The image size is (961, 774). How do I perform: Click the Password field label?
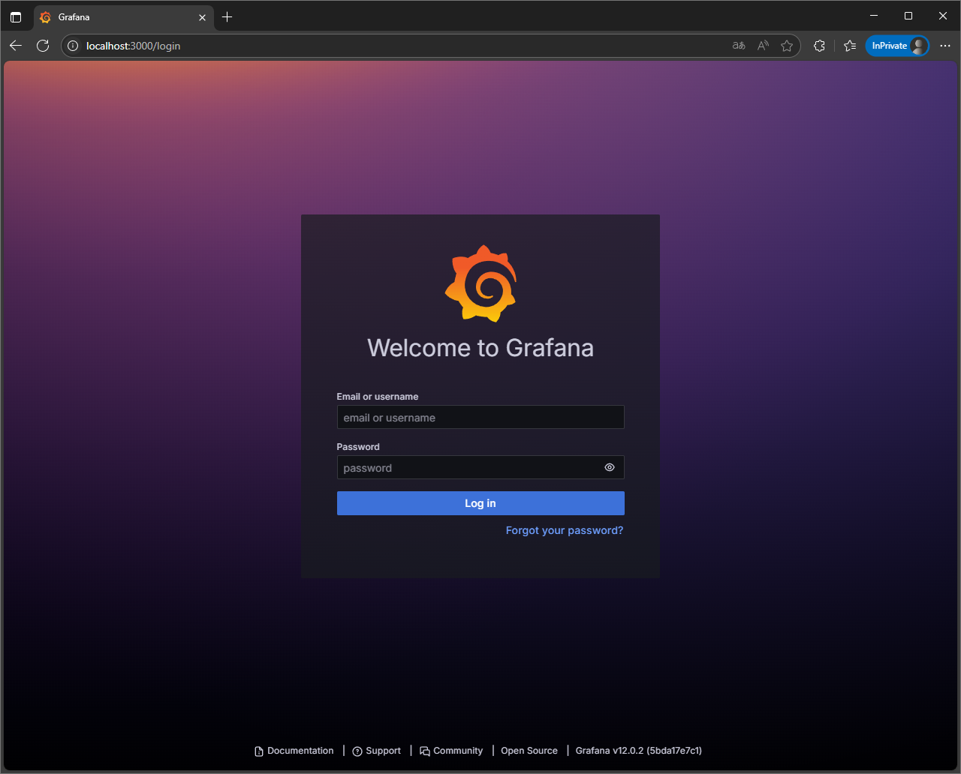pyautogui.click(x=358, y=447)
